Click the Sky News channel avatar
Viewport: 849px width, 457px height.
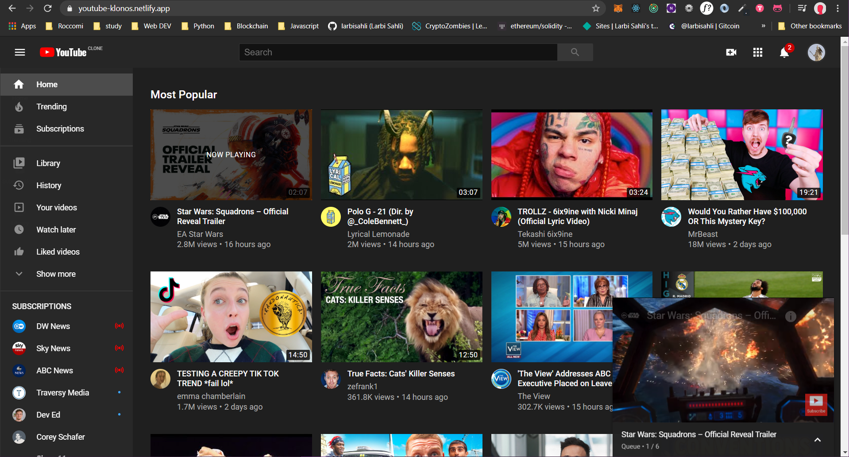19,348
